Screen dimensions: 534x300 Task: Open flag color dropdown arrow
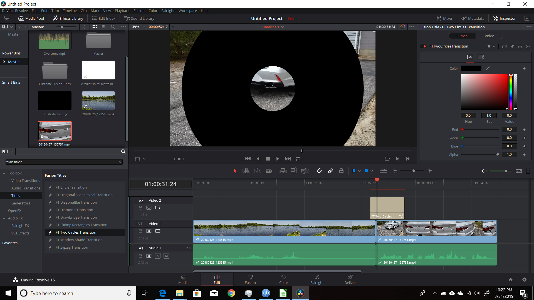coord(359,171)
